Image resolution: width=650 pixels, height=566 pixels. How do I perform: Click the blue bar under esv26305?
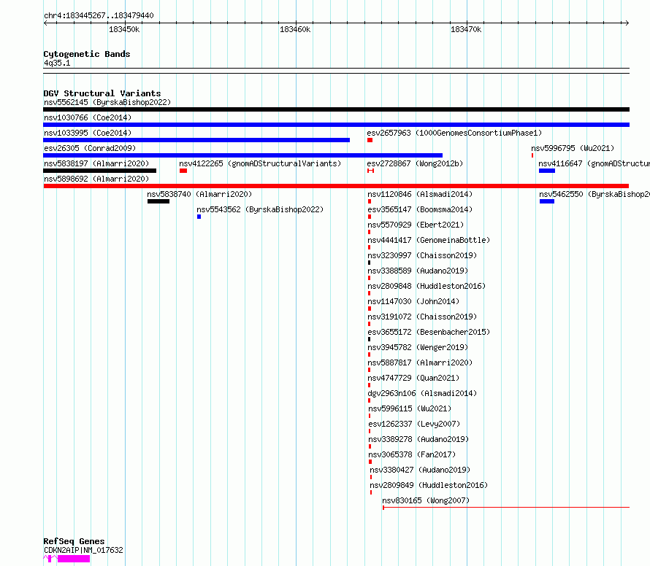point(243,155)
